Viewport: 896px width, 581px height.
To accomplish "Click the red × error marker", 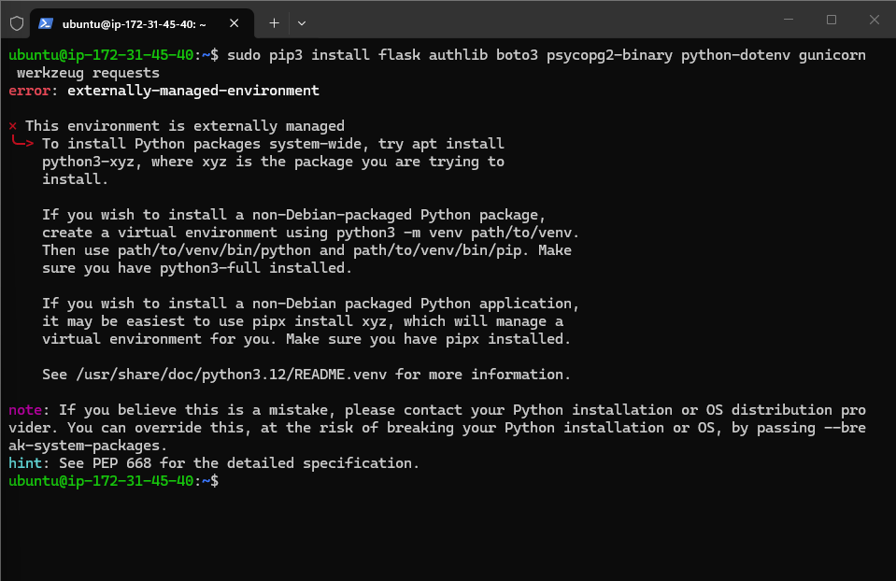I will click(x=13, y=126).
